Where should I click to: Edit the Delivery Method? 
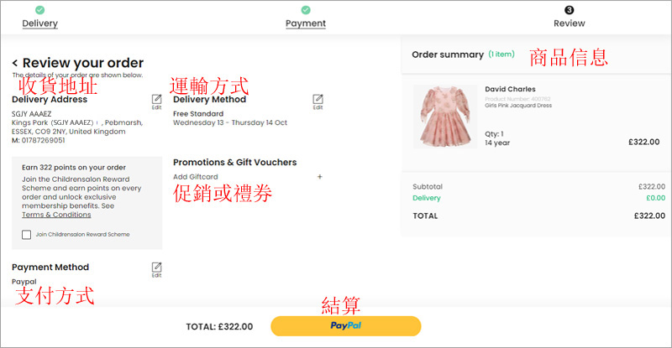click(x=318, y=101)
